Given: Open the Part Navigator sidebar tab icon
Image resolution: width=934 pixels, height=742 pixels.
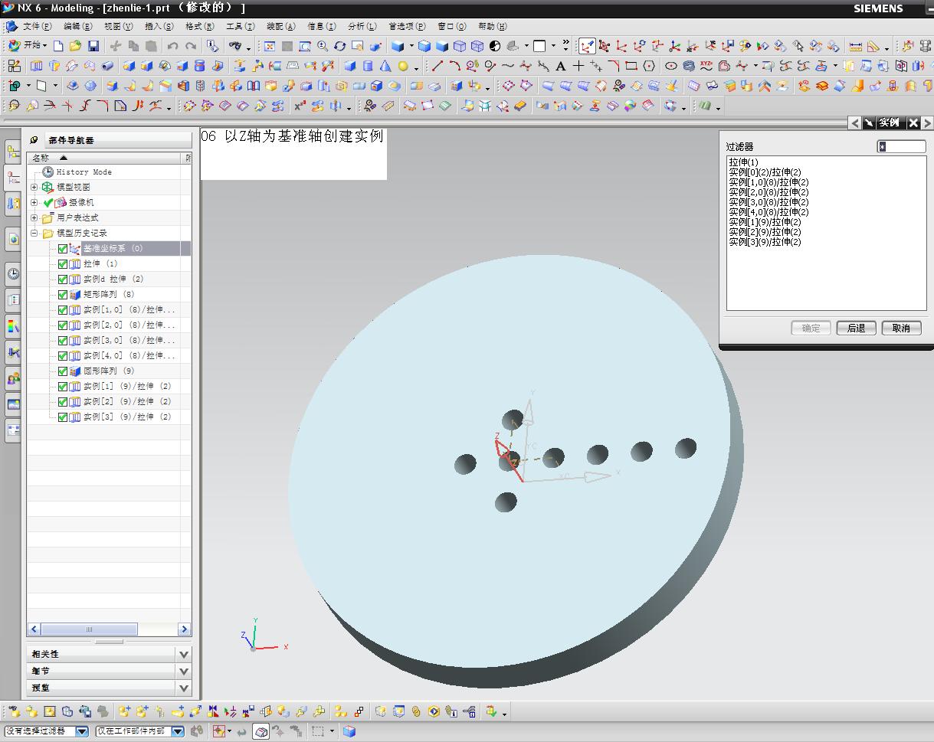Looking at the screenshot, I should point(13,178).
